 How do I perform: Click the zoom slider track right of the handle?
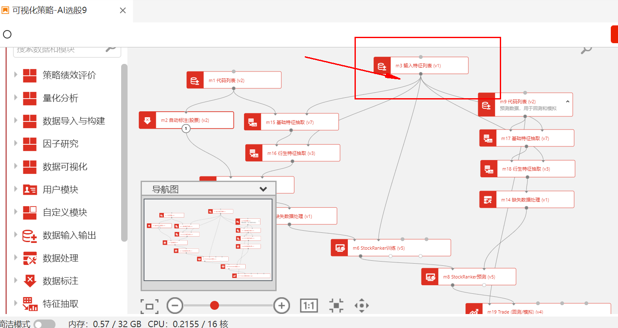tap(246, 305)
